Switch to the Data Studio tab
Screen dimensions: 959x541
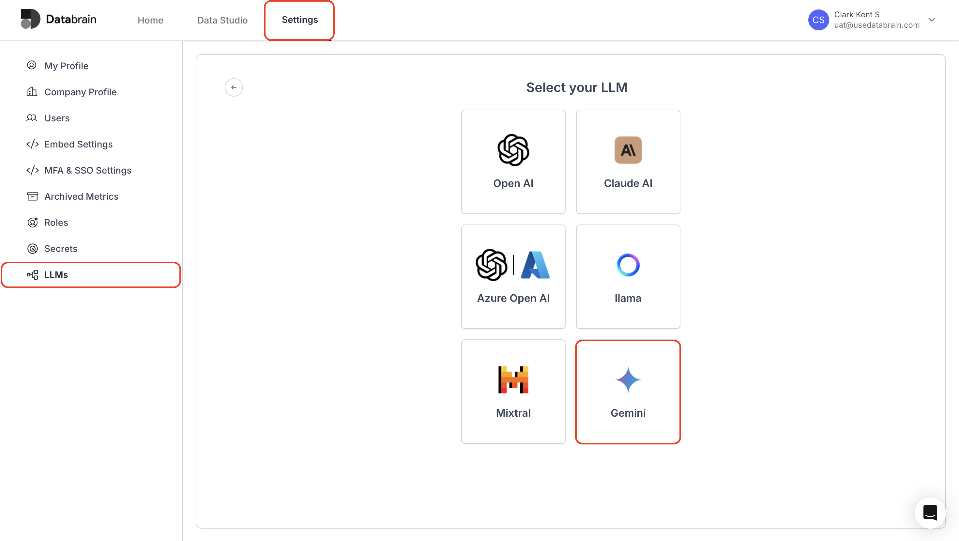[x=222, y=20]
